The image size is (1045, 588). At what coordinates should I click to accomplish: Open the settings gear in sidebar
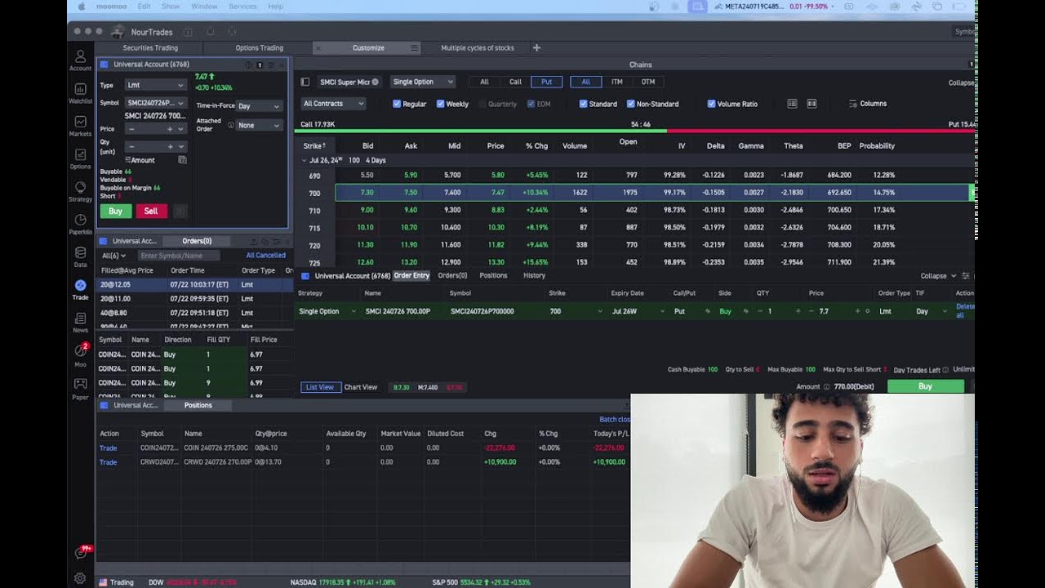coord(80,578)
